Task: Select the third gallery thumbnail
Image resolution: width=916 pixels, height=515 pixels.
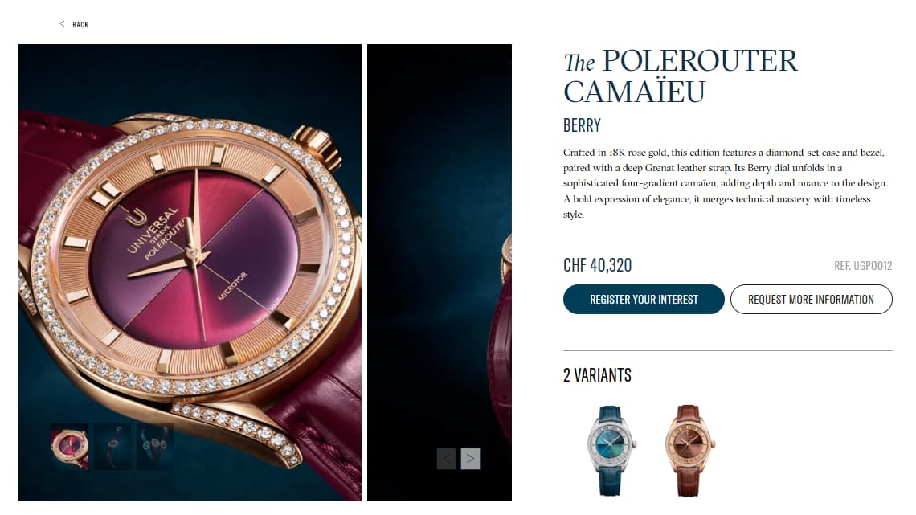Action: coord(155,447)
